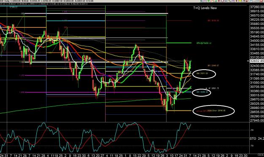Click the 28635.00 price axis label
This screenshot has width=264, height=157.
click(257, 112)
